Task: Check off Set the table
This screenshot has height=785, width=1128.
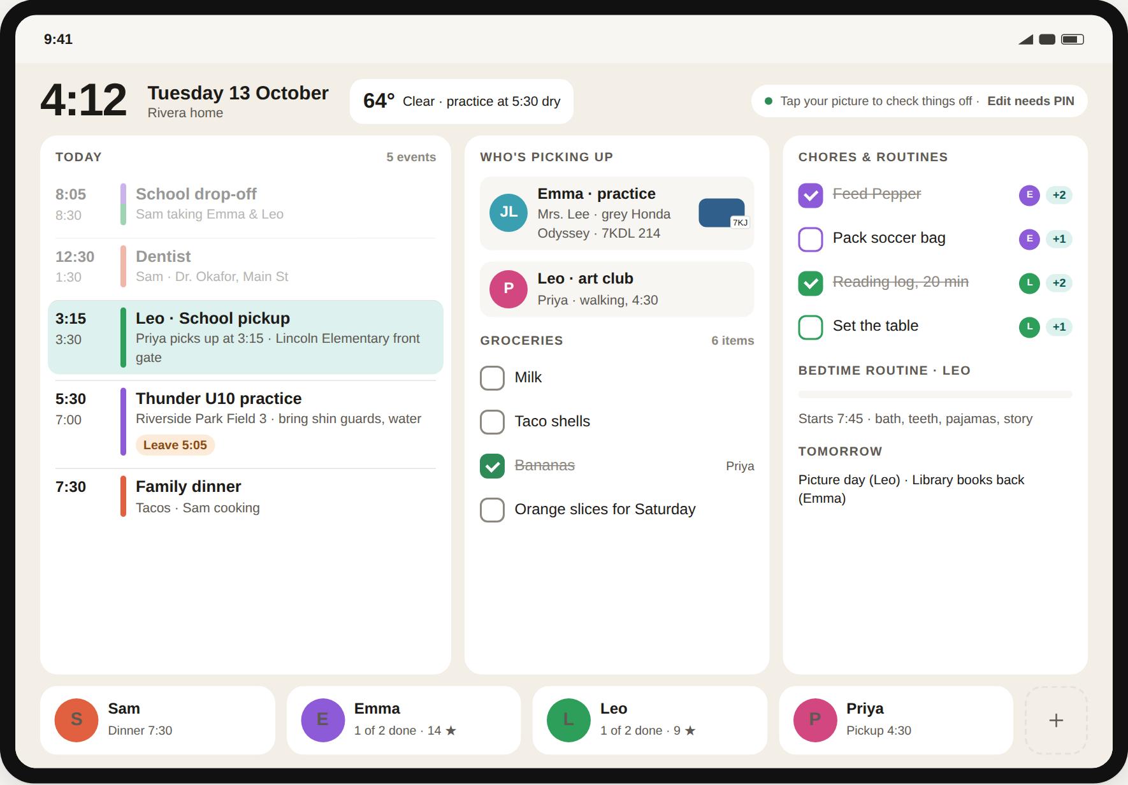Action: click(811, 327)
